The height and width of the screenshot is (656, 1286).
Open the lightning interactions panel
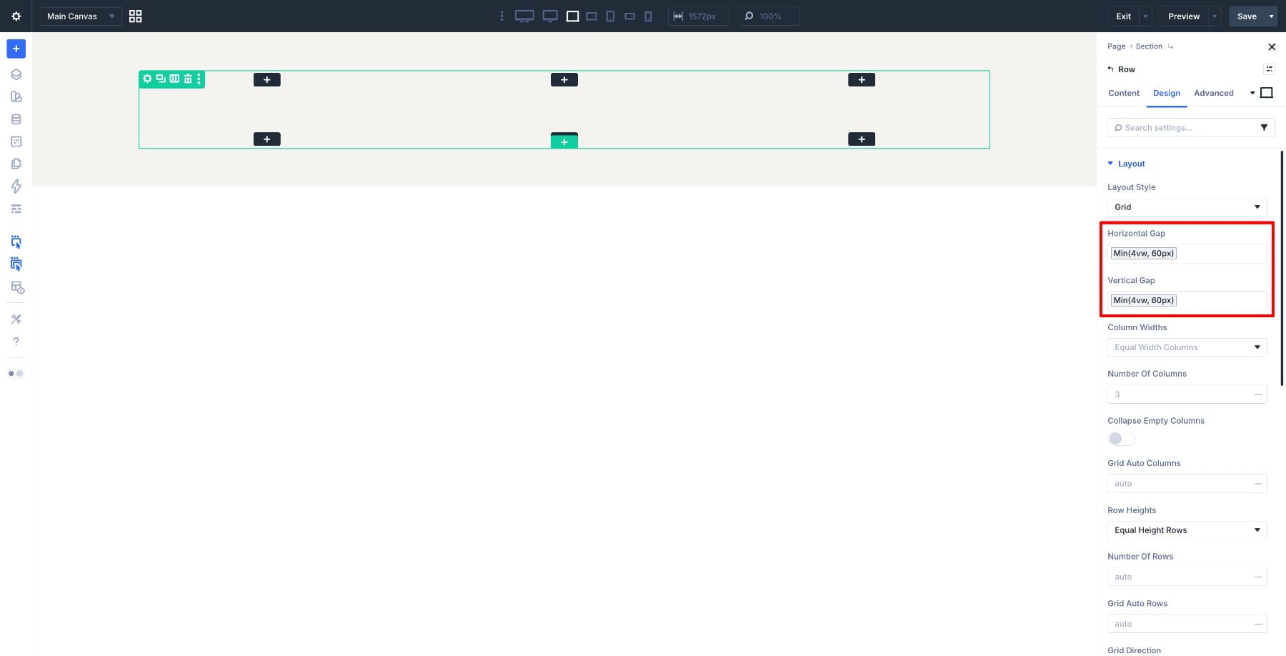[16, 186]
